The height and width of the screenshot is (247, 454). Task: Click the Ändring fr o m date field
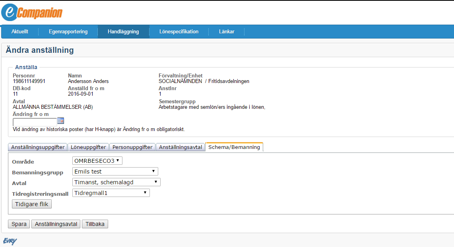point(35,122)
